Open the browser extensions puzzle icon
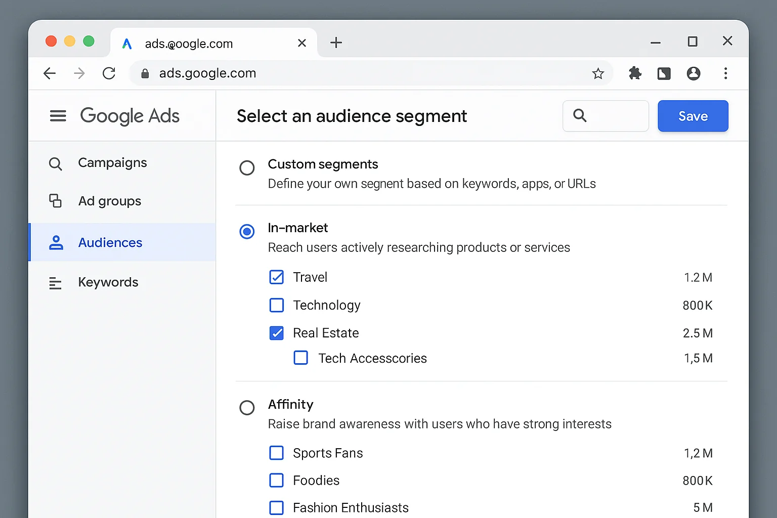 point(635,73)
